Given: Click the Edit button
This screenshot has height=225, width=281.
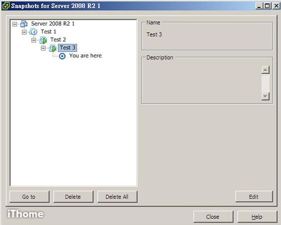Looking at the screenshot, I should coord(254,196).
